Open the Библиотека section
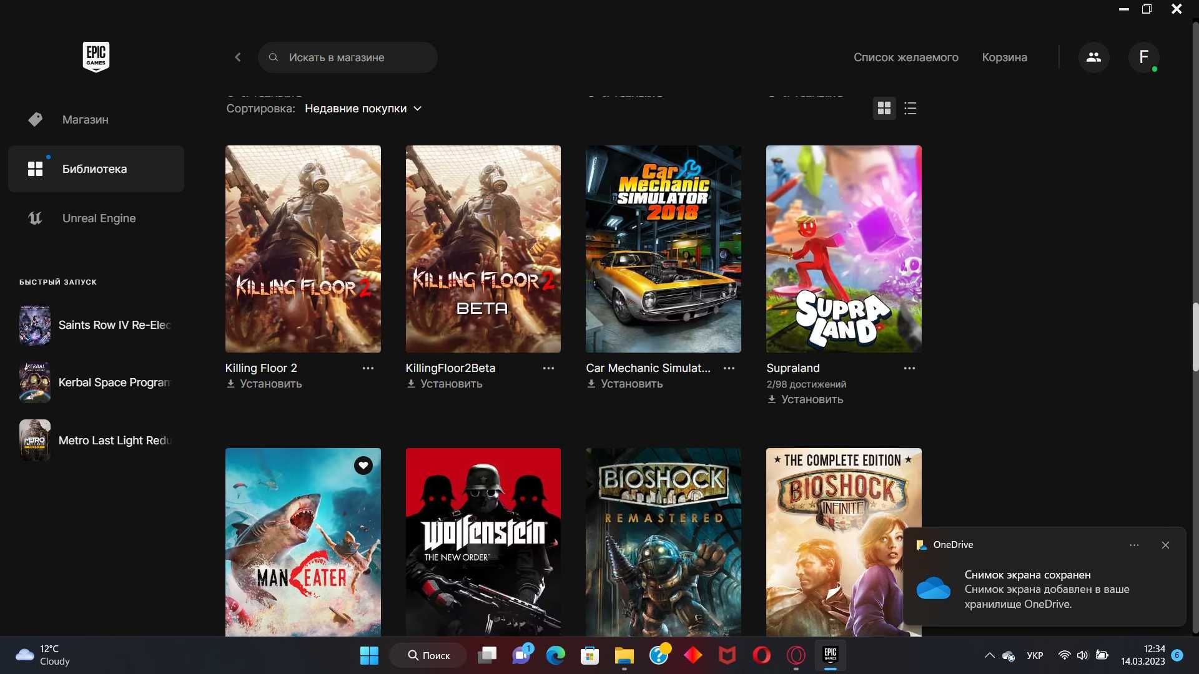The height and width of the screenshot is (674, 1199). [x=96, y=169]
